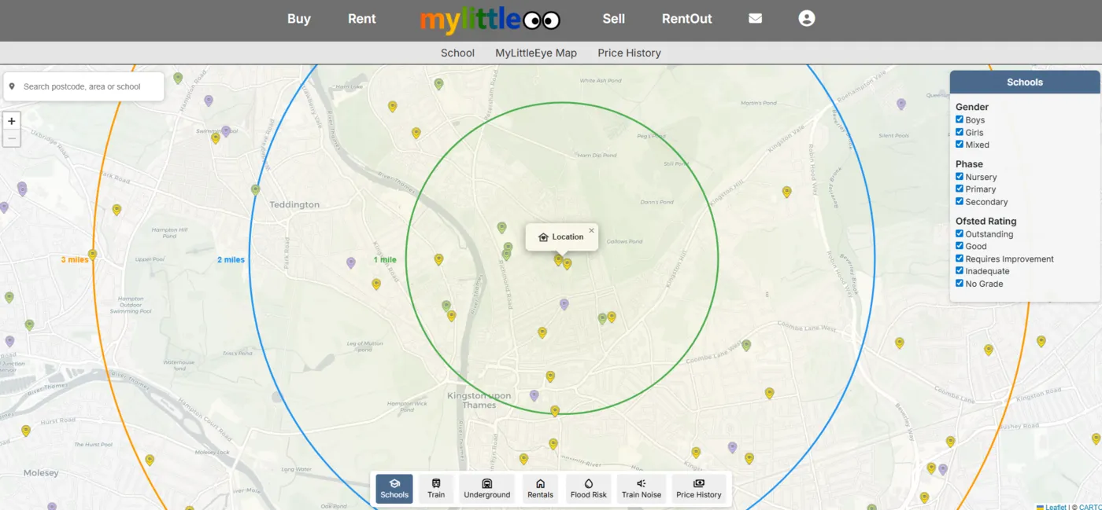The image size is (1102, 510).
Task: Uncheck the Outstanding Ofsted rating
Action: point(960,234)
